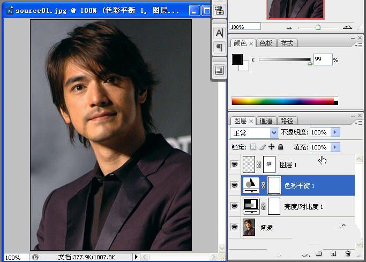Minimize the layers panel group
Screen dimensions: 366x262
click(x=353, y=116)
